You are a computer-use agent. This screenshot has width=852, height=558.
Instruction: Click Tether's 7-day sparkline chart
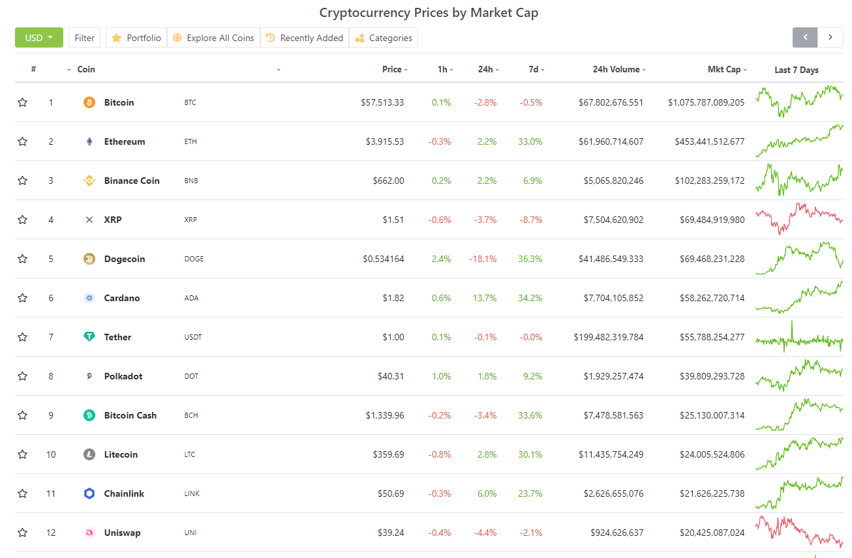799,337
